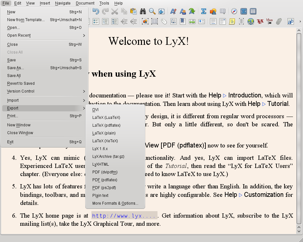Open More Formats & Options from Export

coord(115,203)
